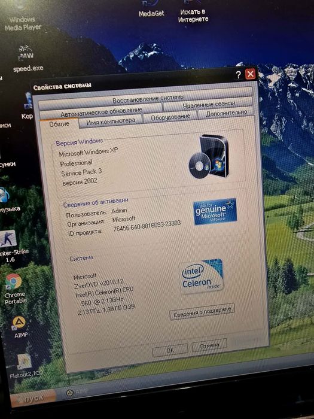Click the Сведения о поддержке button
The image size is (314, 419).
(x=202, y=311)
